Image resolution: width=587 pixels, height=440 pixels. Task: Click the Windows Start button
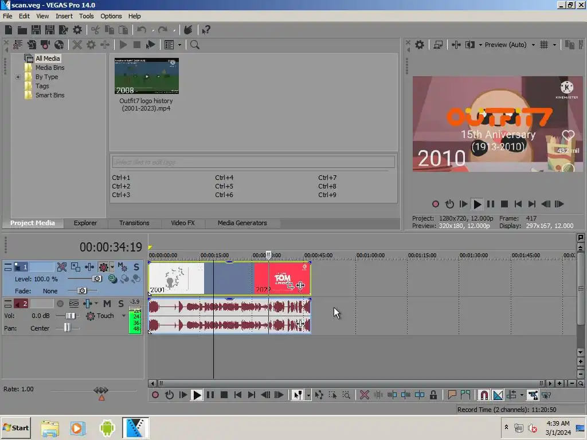click(x=16, y=427)
